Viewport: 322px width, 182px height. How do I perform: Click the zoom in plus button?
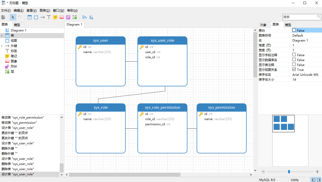tap(317, 172)
